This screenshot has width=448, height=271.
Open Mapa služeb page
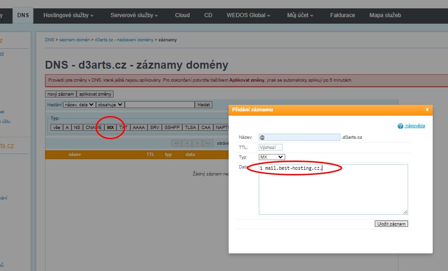(385, 15)
